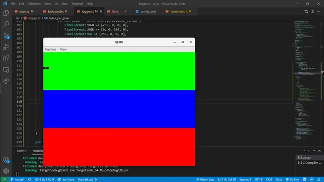Click the blue band in QEMU display
The height and width of the screenshot is (182, 324).
(x=119, y=109)
